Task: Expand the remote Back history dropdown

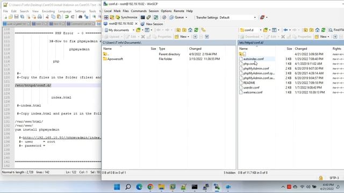Action: (290, 30)
